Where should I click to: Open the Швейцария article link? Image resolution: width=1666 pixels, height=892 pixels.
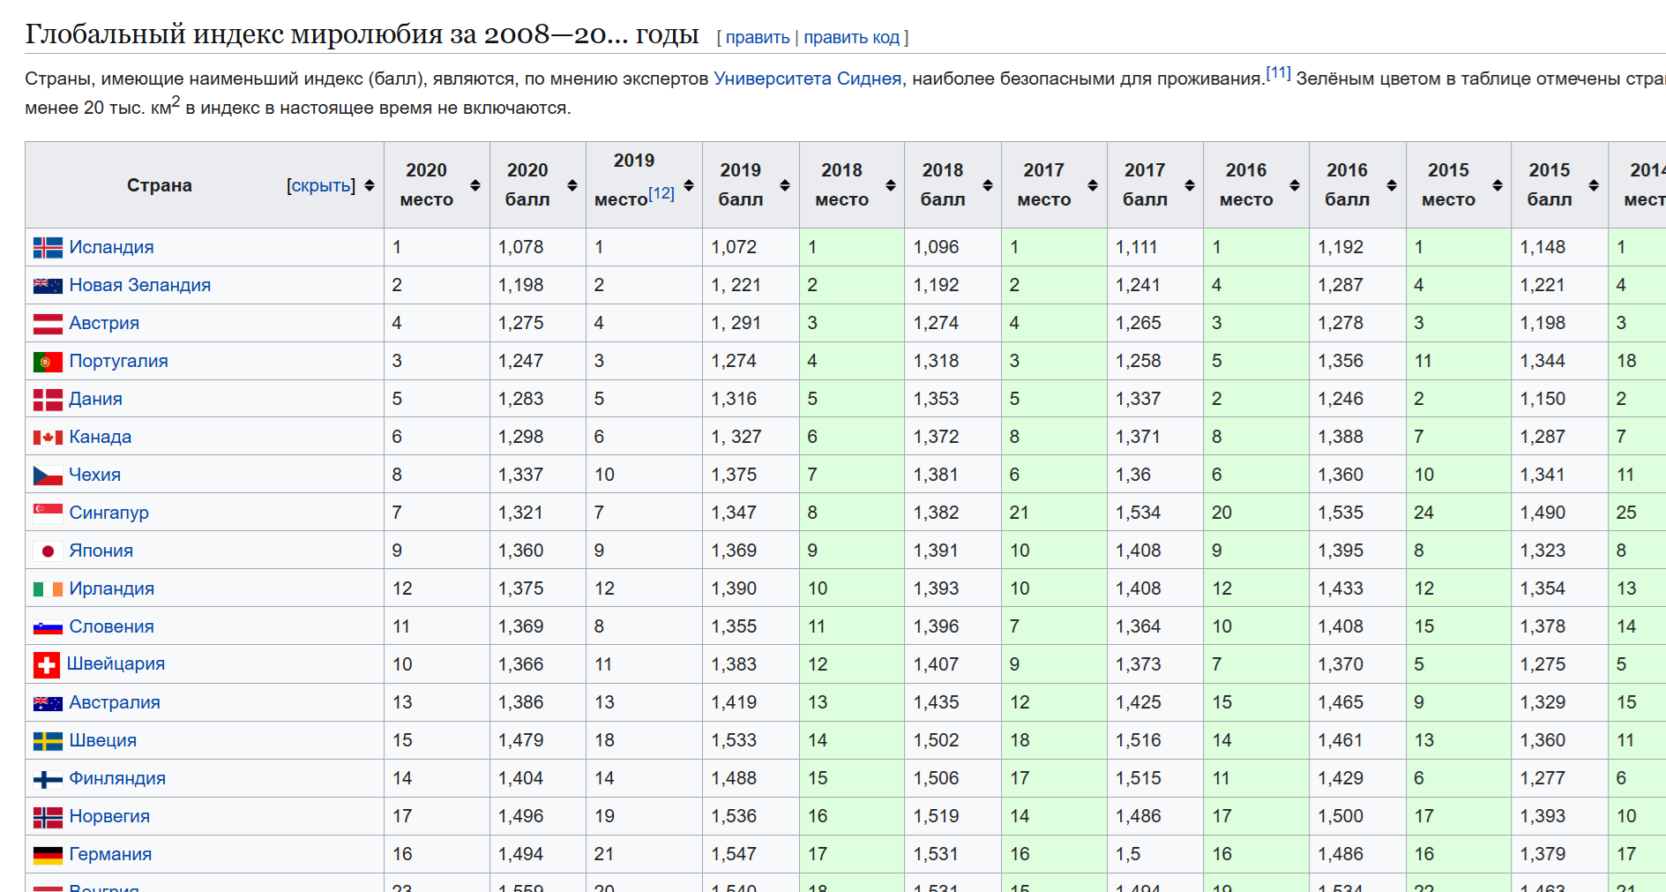coord(116,663)
